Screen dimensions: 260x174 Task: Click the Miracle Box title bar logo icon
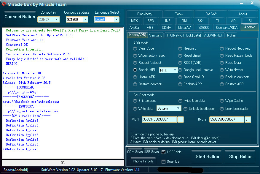[4, 4]
